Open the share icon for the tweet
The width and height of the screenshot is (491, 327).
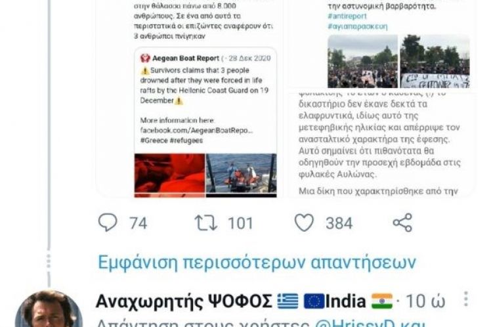pyautogui.click(x=402, y=223)
